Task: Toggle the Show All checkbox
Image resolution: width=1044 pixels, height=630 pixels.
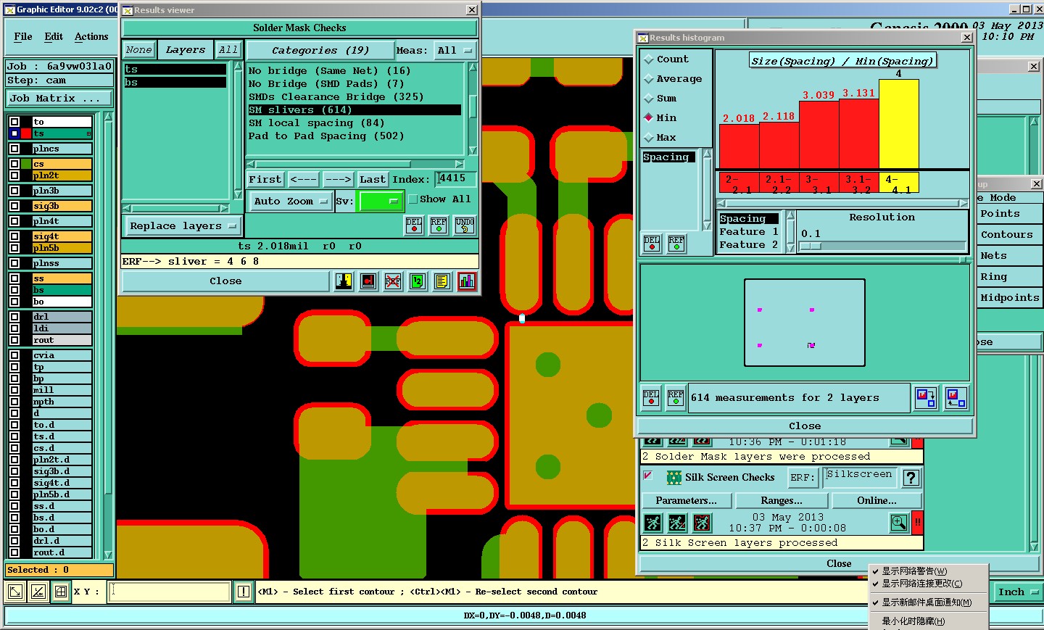Action: (x=413, y=199)
